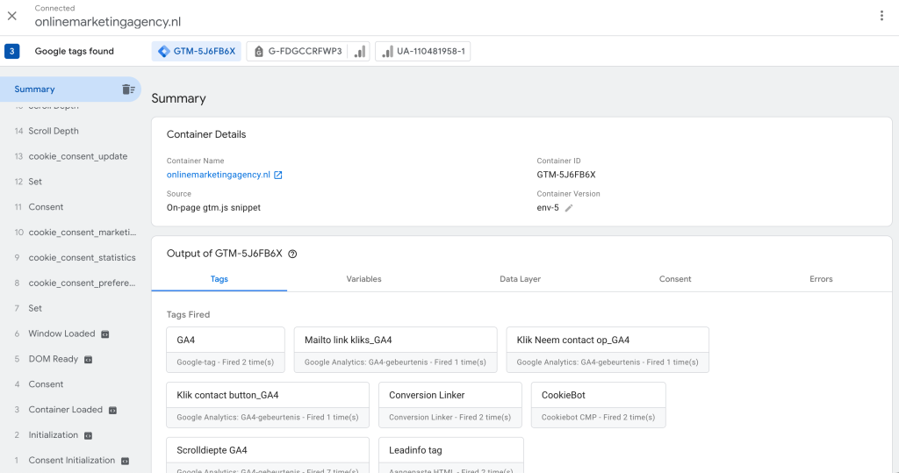899x473 pixels.
Task: Click the code icon beside Consent Initialization
Action: pyautogui.click(x=125, y=461)
